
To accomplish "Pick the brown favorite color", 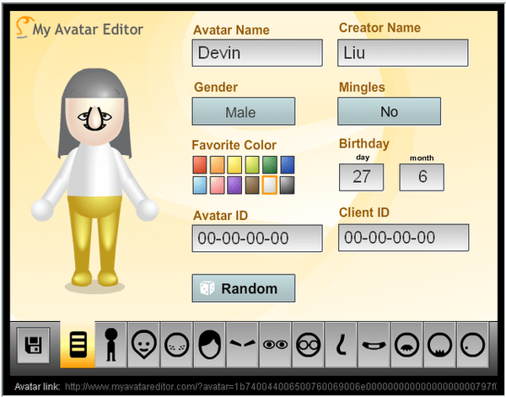I will click(x=252, y=185).
